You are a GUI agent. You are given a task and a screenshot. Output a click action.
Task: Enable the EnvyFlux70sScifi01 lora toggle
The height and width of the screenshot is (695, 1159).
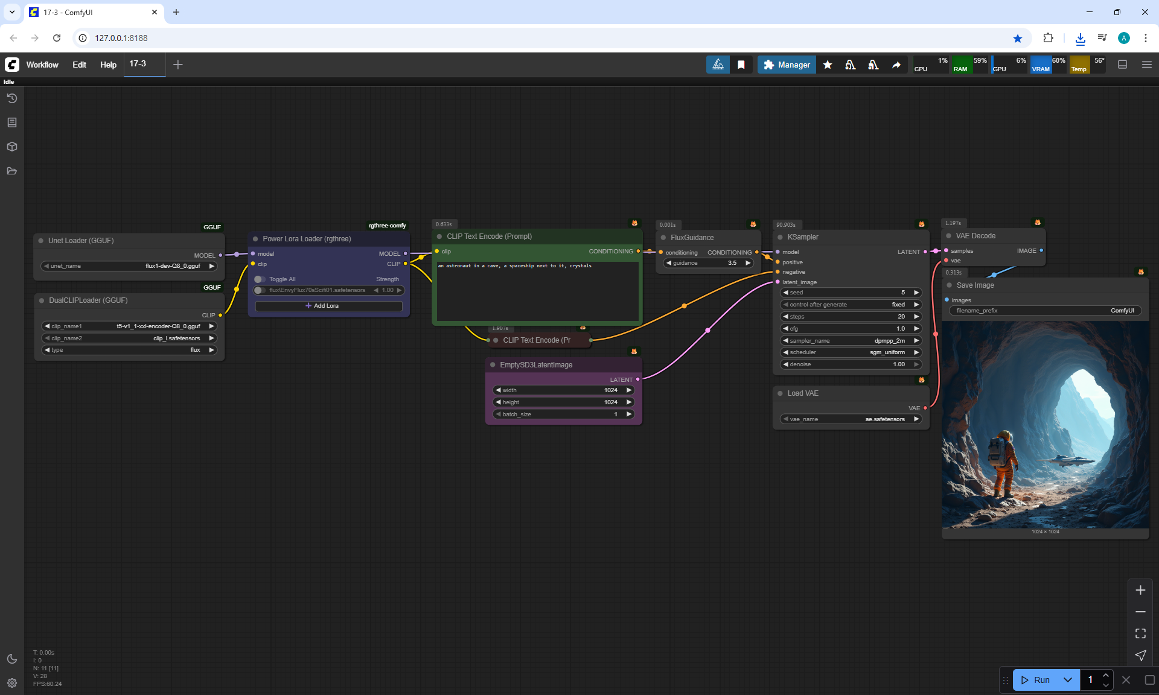tap(260, 290)
